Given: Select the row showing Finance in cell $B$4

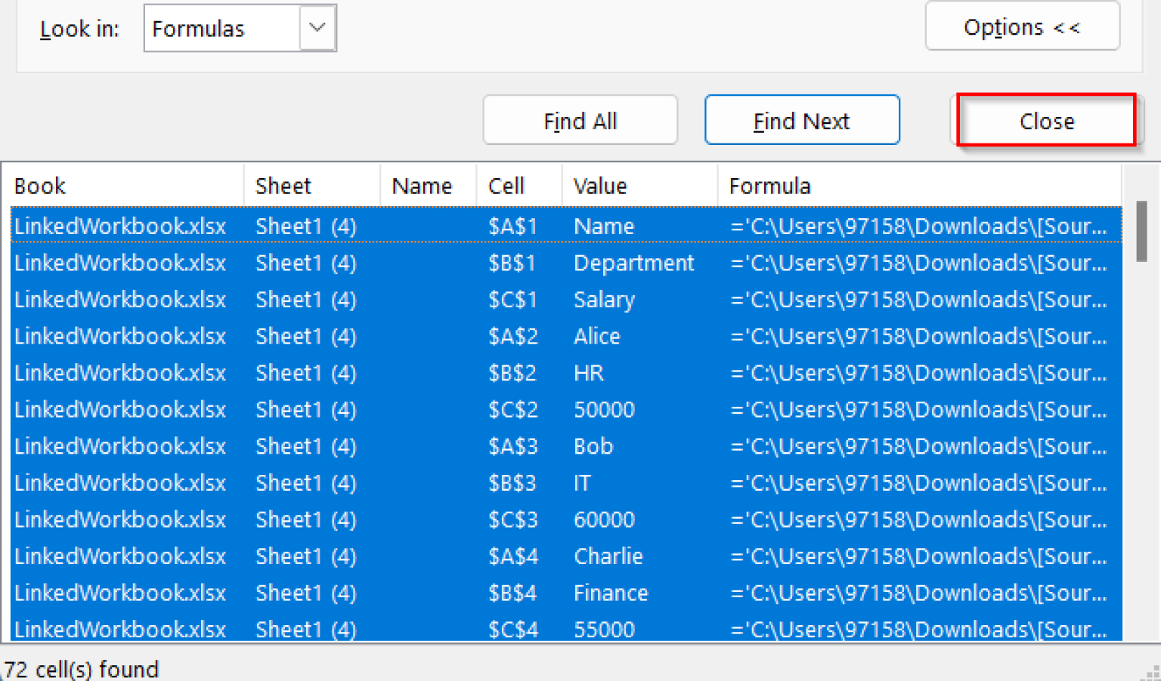Looking at the screenshot, I should pyautogui.click(x=611, y=593).
